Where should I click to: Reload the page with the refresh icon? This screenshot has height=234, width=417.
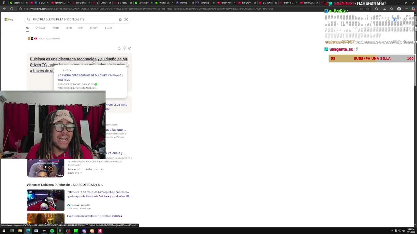tap(12, 9)
